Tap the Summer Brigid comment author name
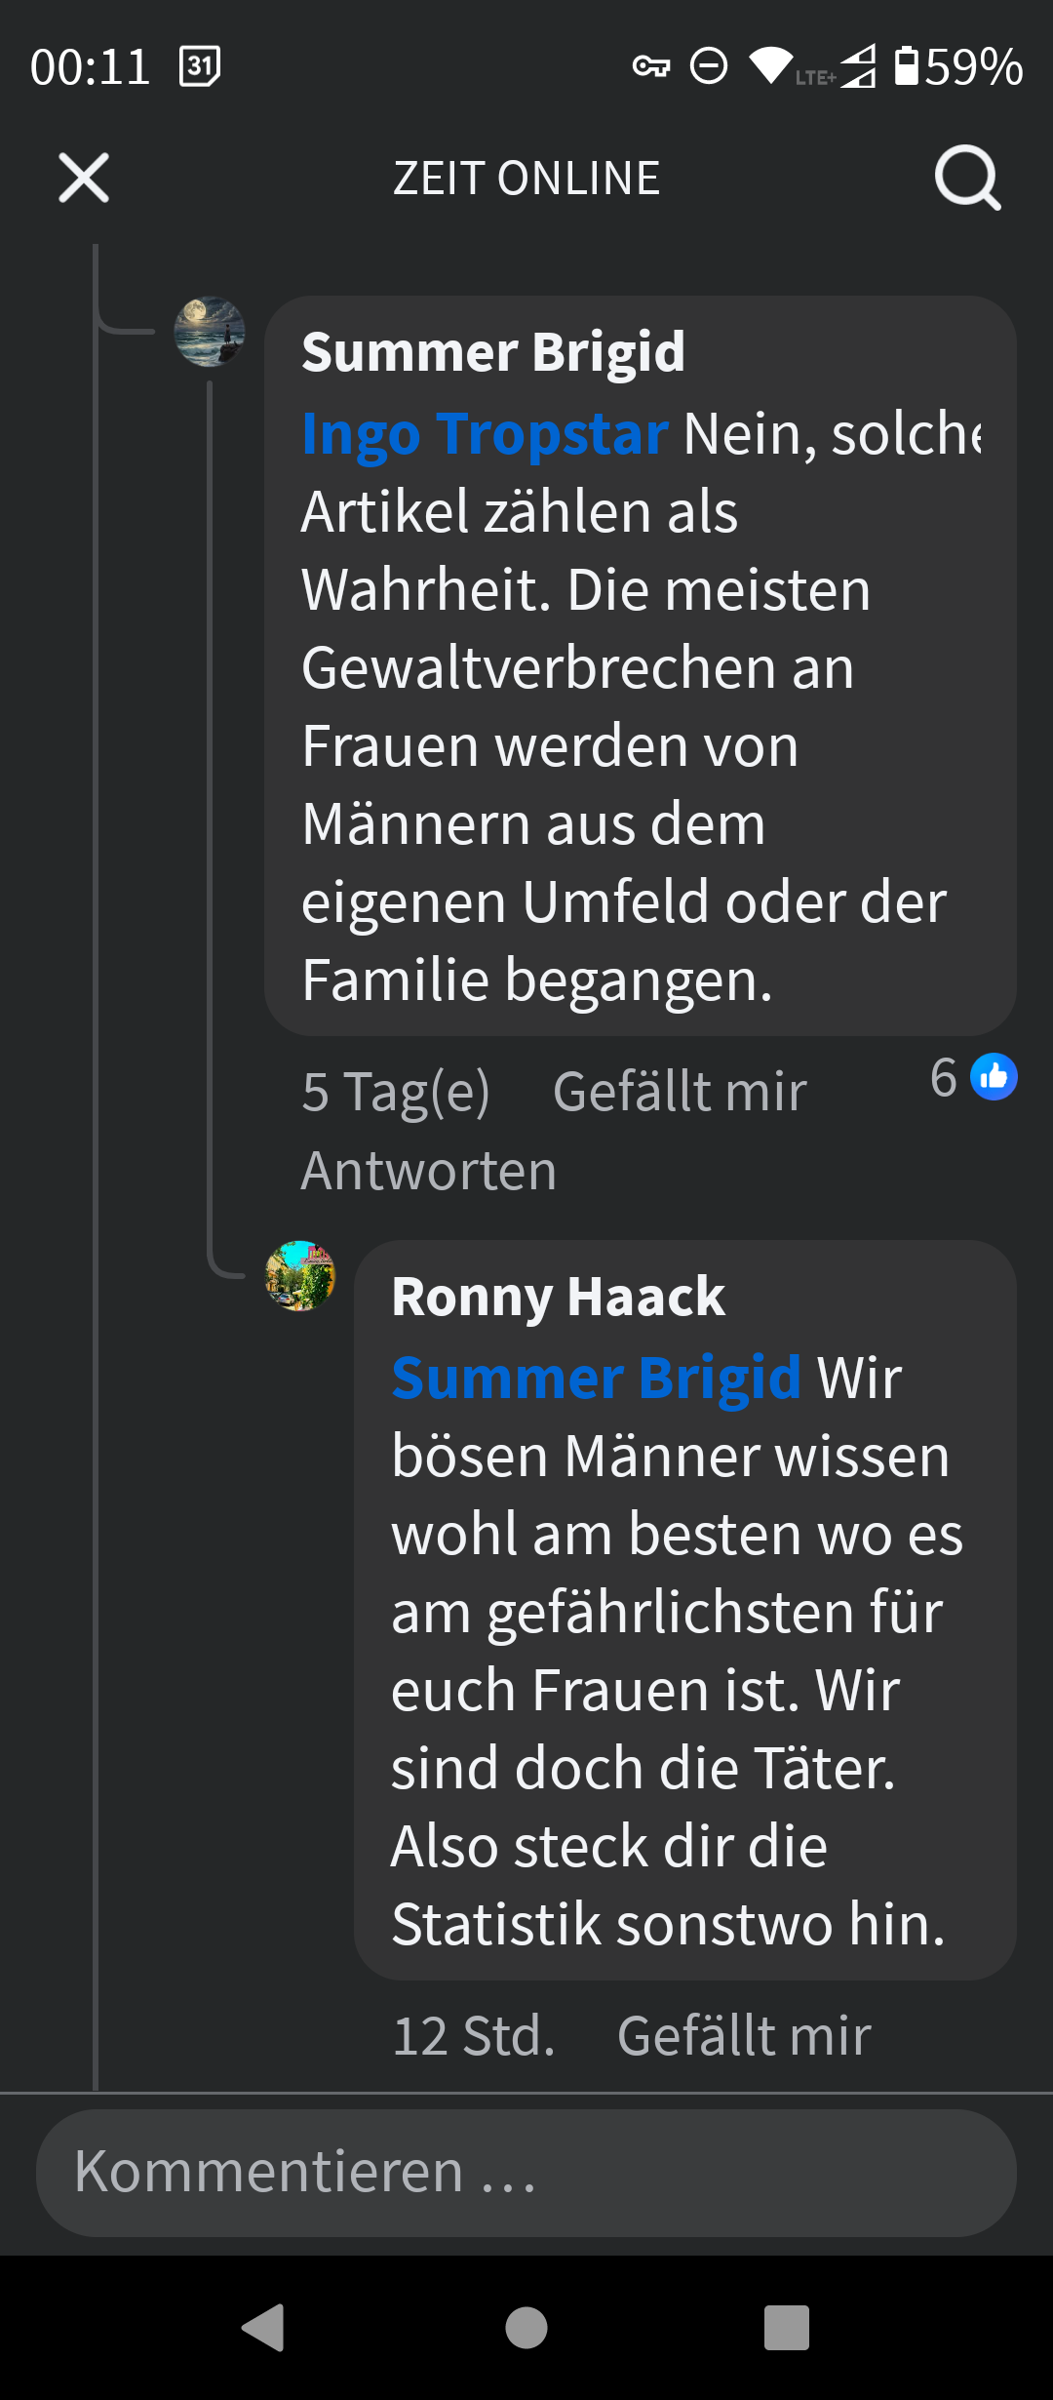The width and height of the screenshot is (1053, 2400). click(x=492, y=351)
